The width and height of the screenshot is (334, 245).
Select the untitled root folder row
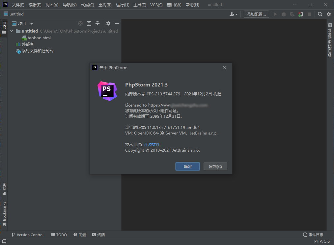64,31
